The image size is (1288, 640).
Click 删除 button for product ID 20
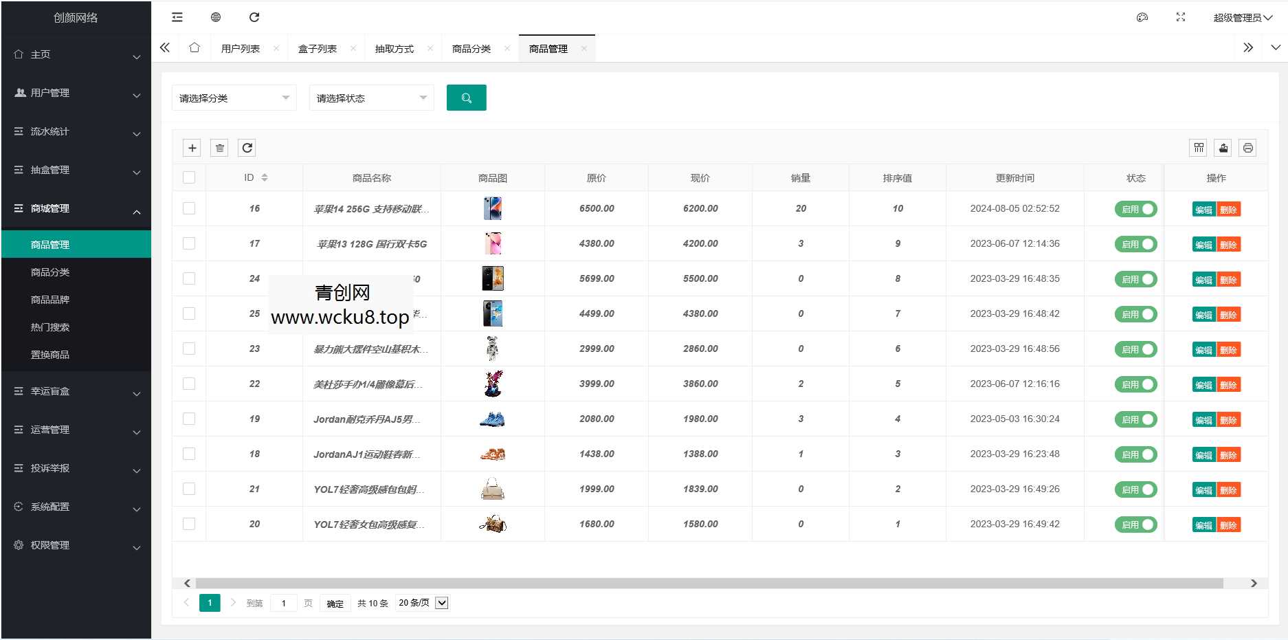click(1228, 525)
